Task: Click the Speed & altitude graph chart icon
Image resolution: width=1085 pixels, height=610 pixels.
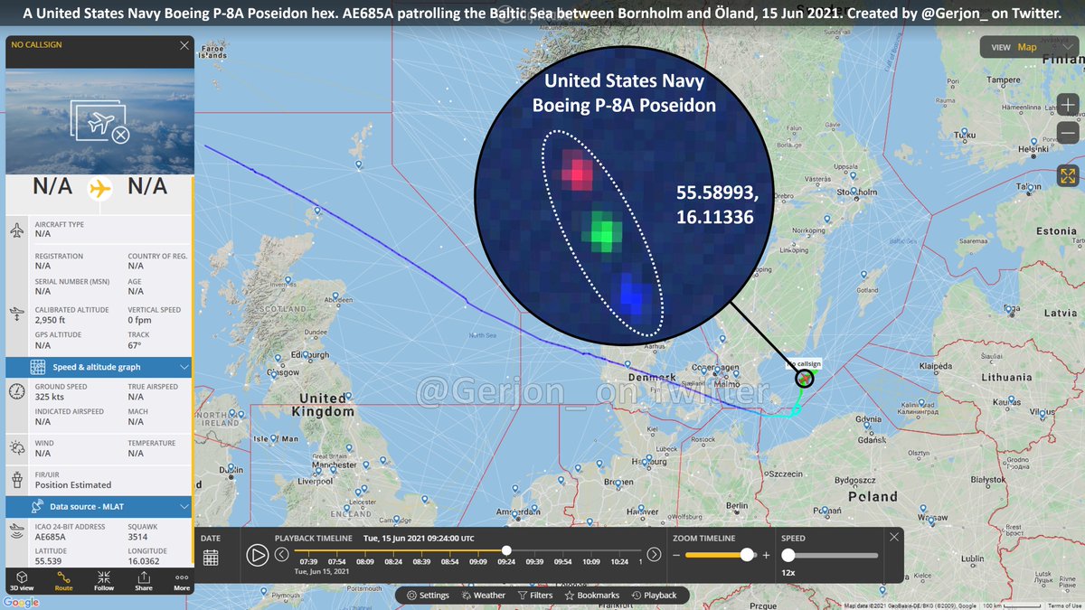Action: pos(38,368)
